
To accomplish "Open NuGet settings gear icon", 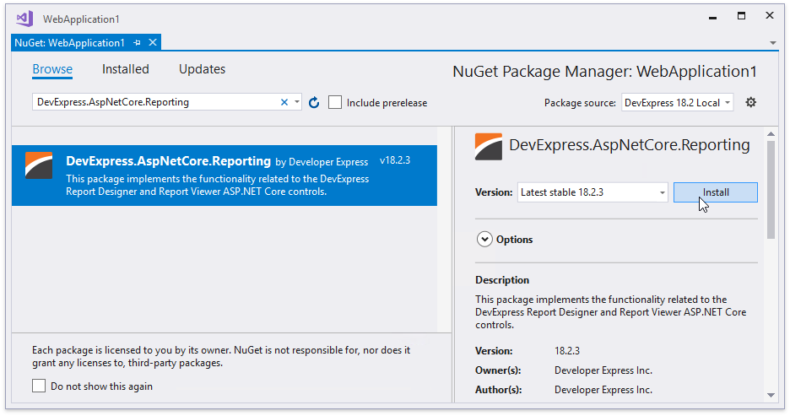I will (x=751, y=102).
